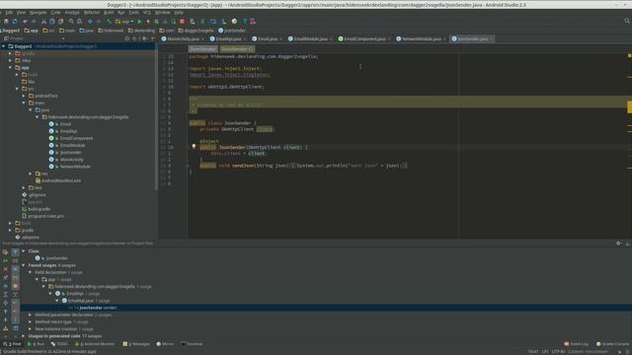Select NetworkModule in project tree
This screenshot has height=355, width=632.
[75, 167]
